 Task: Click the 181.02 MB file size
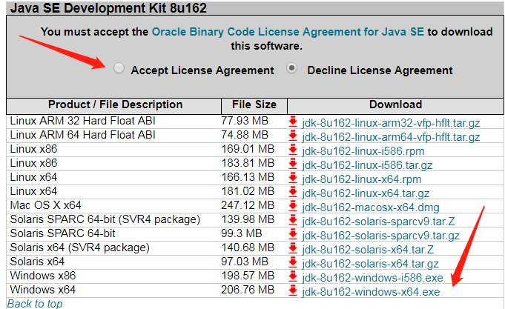pos(248,191)
